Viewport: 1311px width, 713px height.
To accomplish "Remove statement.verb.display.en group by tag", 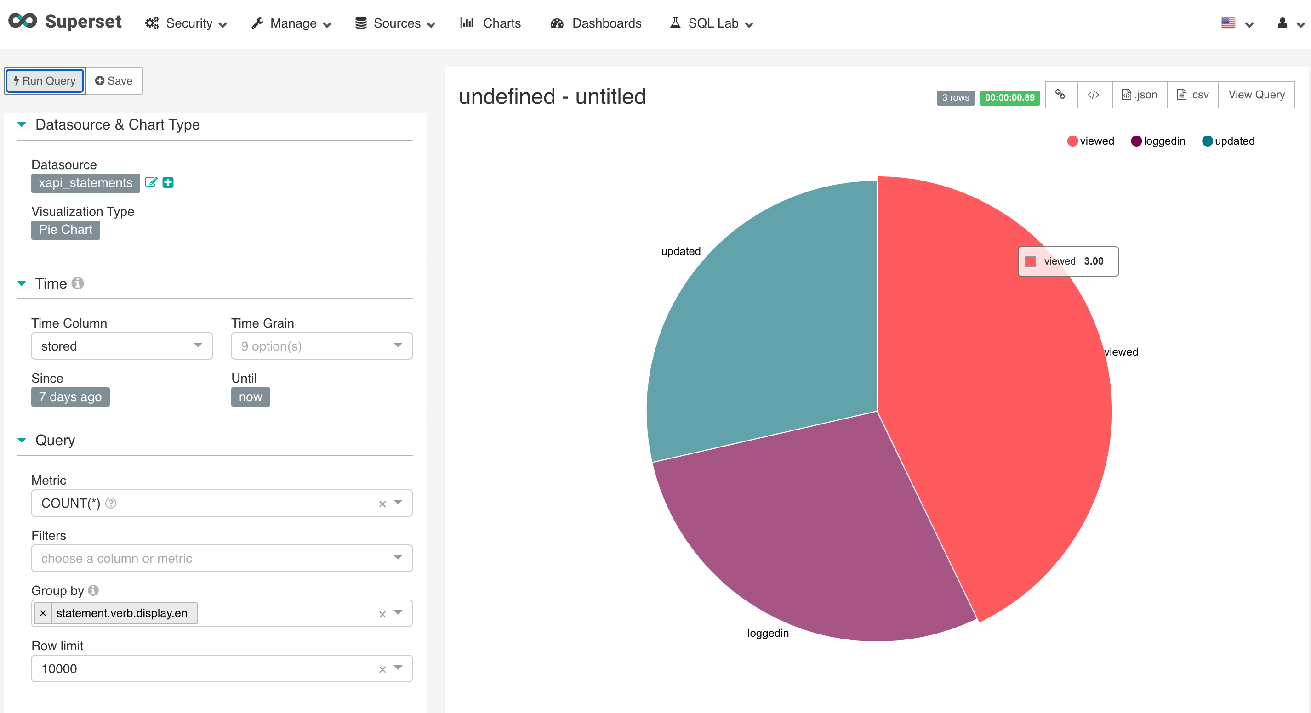I will click(x=43, y=613).
